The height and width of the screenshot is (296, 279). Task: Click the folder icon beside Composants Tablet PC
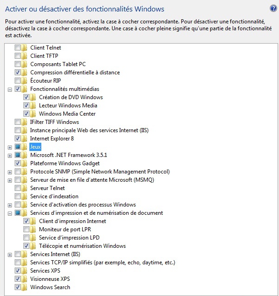click(24, 64)
